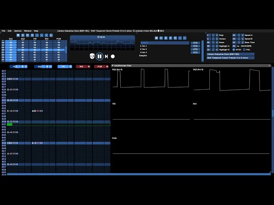Remove effect column with SQ2 minus icon
274x205 pixels.
coord(51,67)
